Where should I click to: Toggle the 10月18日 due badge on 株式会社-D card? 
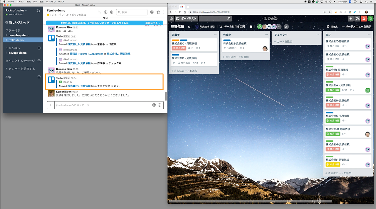click(x=333, y=134)
